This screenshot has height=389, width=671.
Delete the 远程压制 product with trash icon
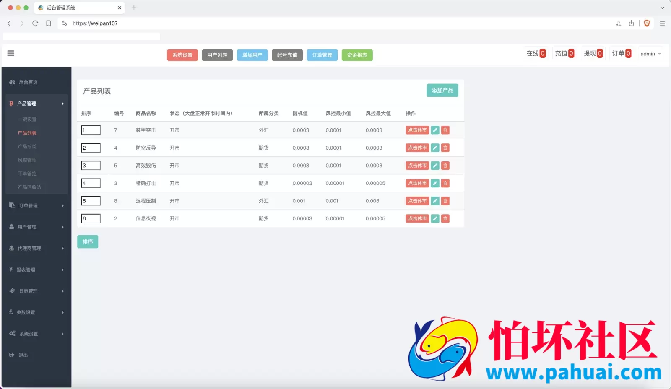445,201
